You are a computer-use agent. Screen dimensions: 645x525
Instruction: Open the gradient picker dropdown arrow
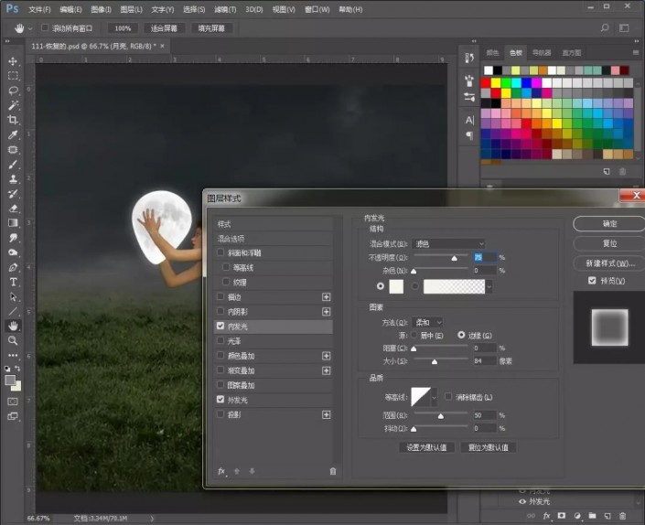point(489,286)
